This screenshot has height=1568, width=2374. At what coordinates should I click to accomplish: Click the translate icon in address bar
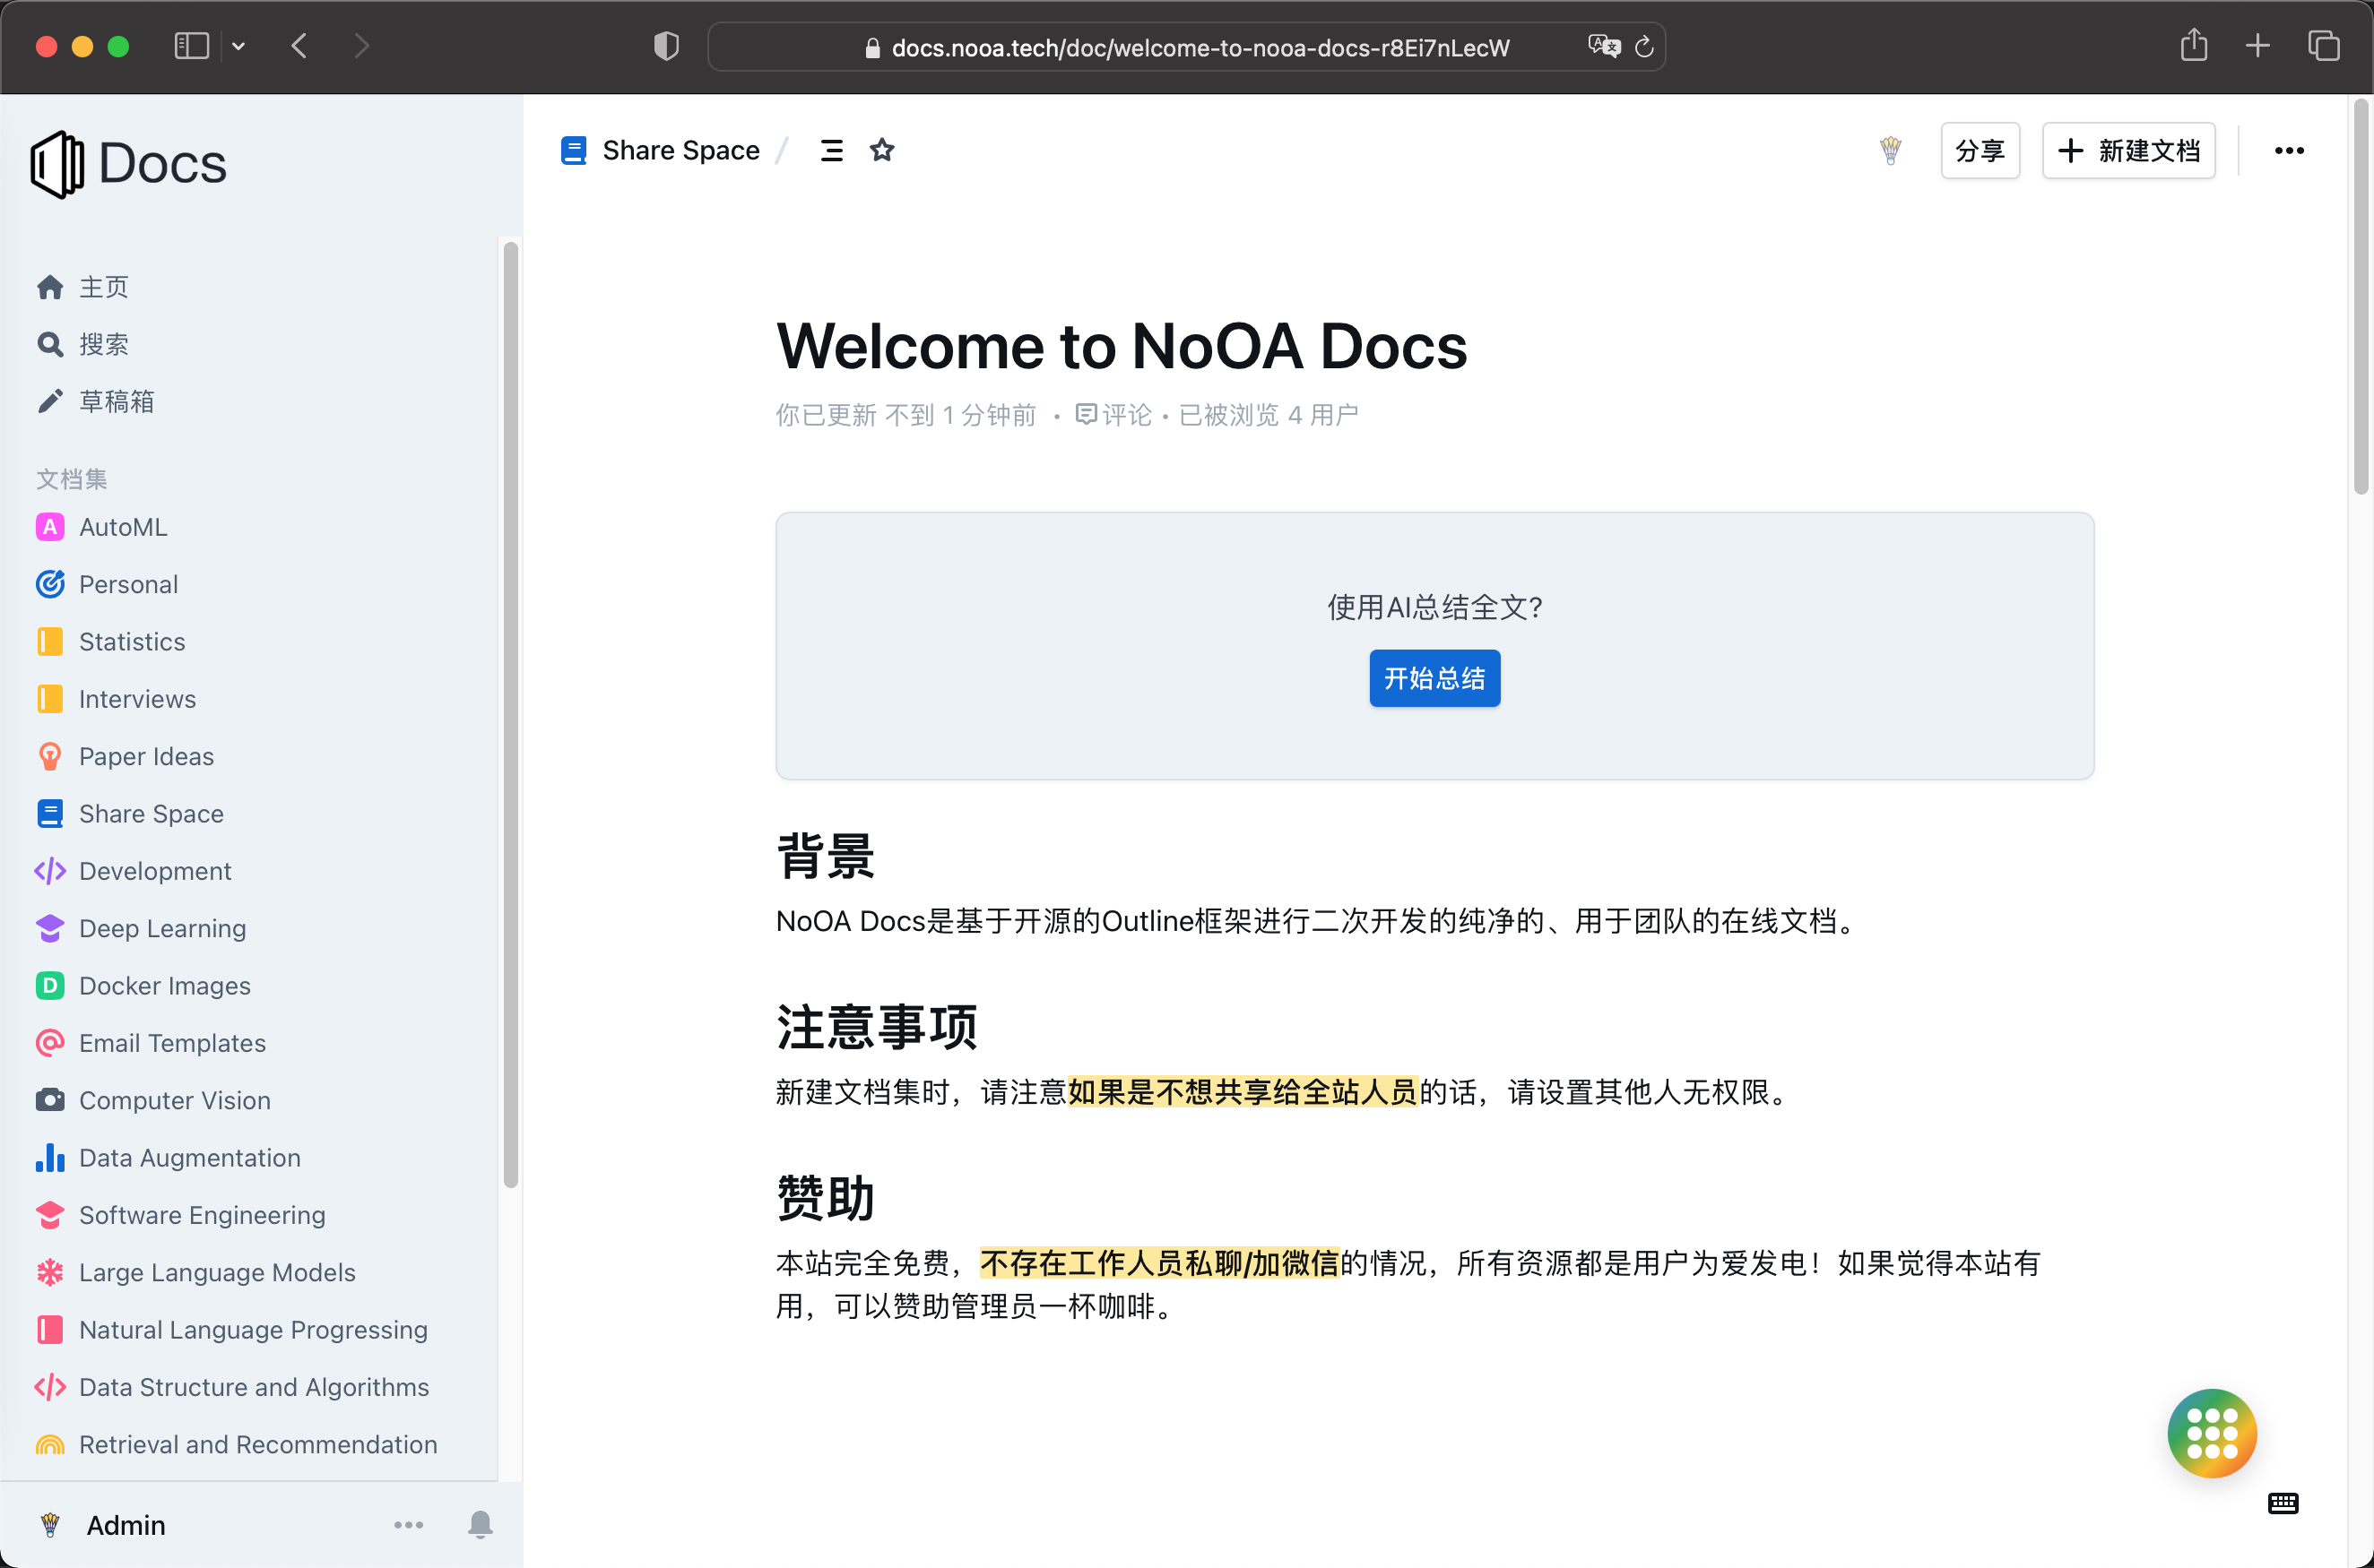[x=1604, y=46]
